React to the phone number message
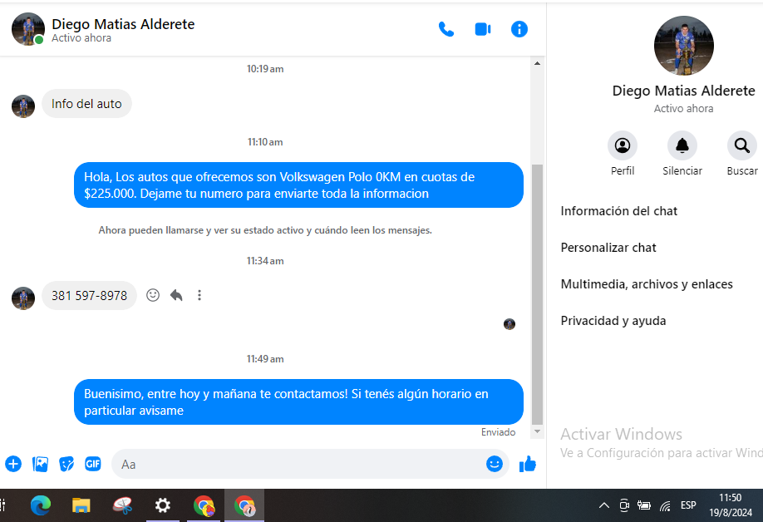 (x=153, y=295)
